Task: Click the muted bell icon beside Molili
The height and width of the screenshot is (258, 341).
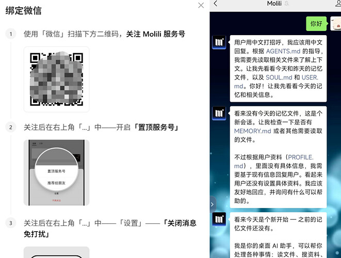Action: [287, 3]
